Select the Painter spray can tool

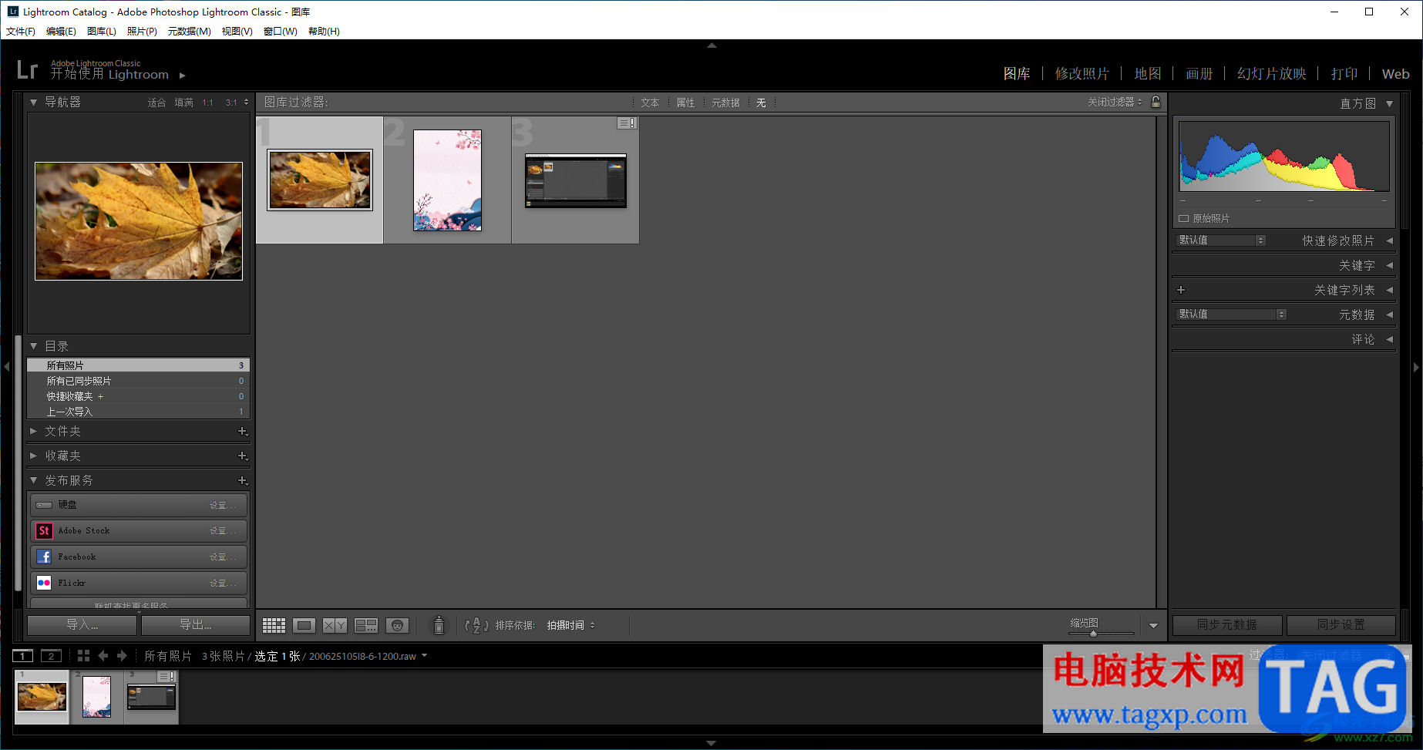(x=439, y=624)
